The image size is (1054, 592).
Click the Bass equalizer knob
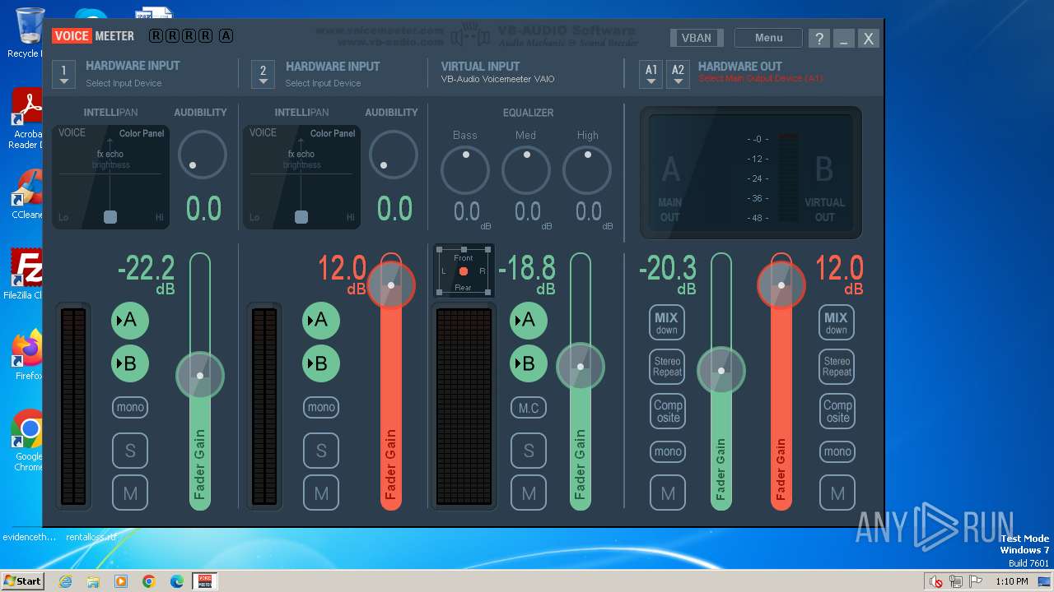click(x=465, y=170)
